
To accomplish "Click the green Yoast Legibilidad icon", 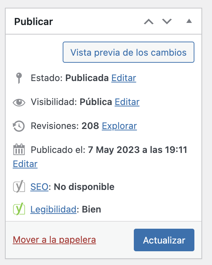I will pyautogui.click(x=19, y=210).
